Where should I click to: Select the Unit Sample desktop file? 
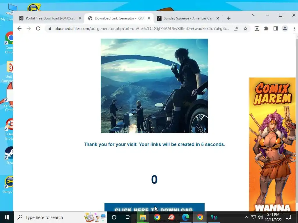click(8, 72)
